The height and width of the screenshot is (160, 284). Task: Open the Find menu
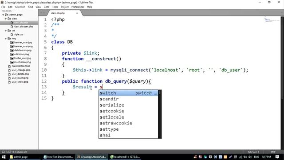pos(31,7)
